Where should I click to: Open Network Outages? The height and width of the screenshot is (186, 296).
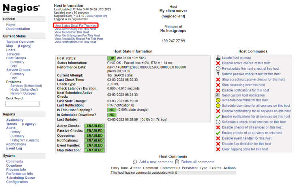pyautogui.click(x=23, y=93)
